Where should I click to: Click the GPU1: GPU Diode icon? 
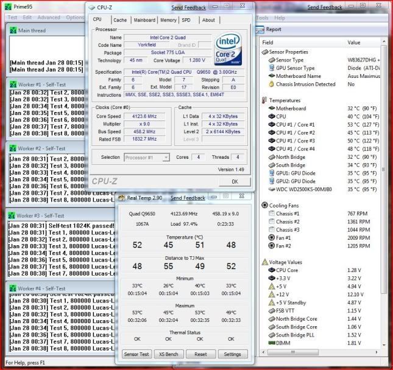point(271,173)
